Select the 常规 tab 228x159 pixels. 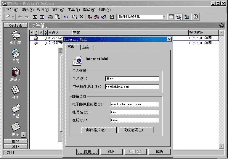pos(73,47)
